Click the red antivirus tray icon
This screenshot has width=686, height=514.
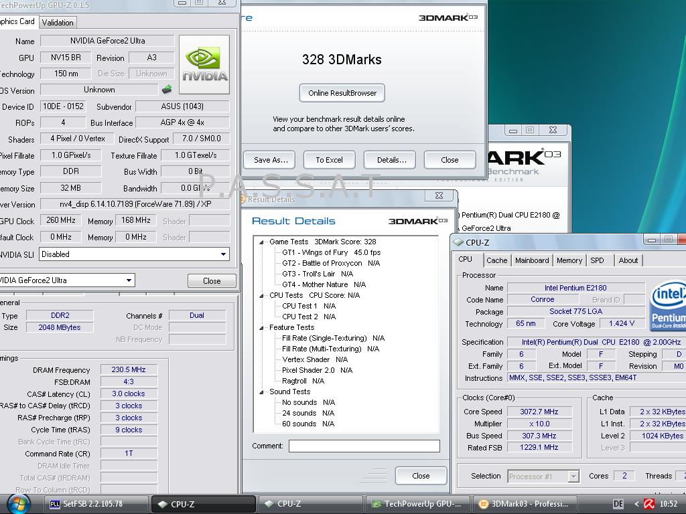649,504
